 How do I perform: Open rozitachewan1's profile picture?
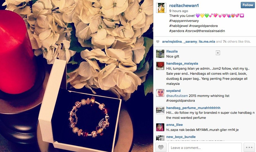161,8
